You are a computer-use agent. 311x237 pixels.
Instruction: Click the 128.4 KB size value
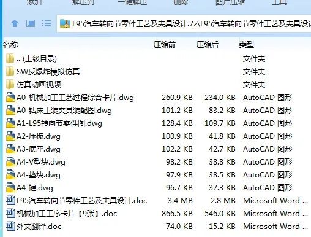(177, 123)
